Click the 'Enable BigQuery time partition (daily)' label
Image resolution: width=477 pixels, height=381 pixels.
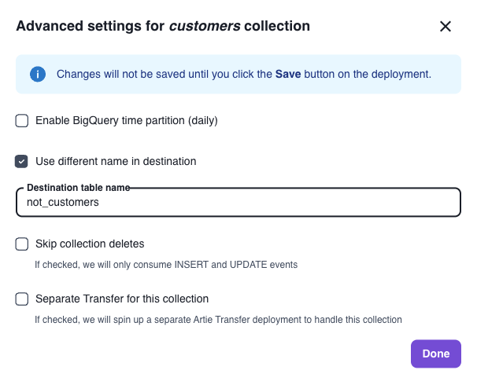pos(127,120)
